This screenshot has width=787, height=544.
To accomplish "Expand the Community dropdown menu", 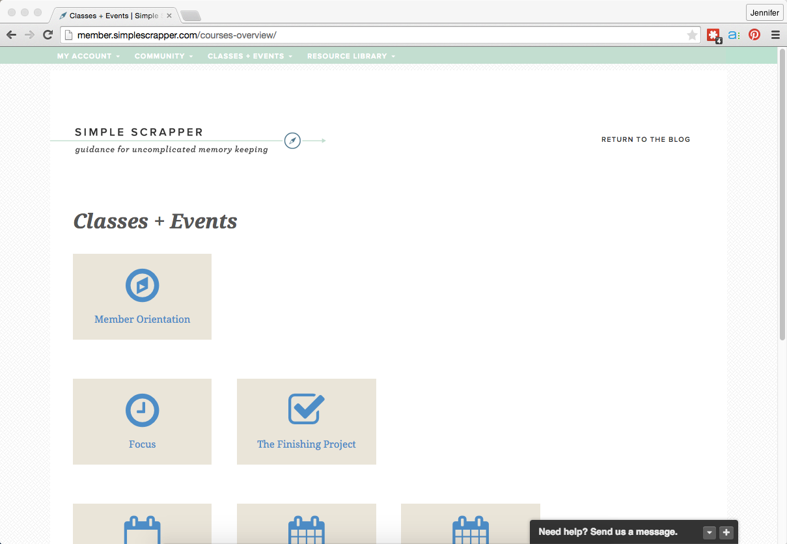I will [x=163, y=56].
